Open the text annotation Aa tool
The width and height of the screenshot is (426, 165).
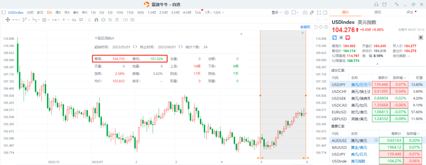74,19
